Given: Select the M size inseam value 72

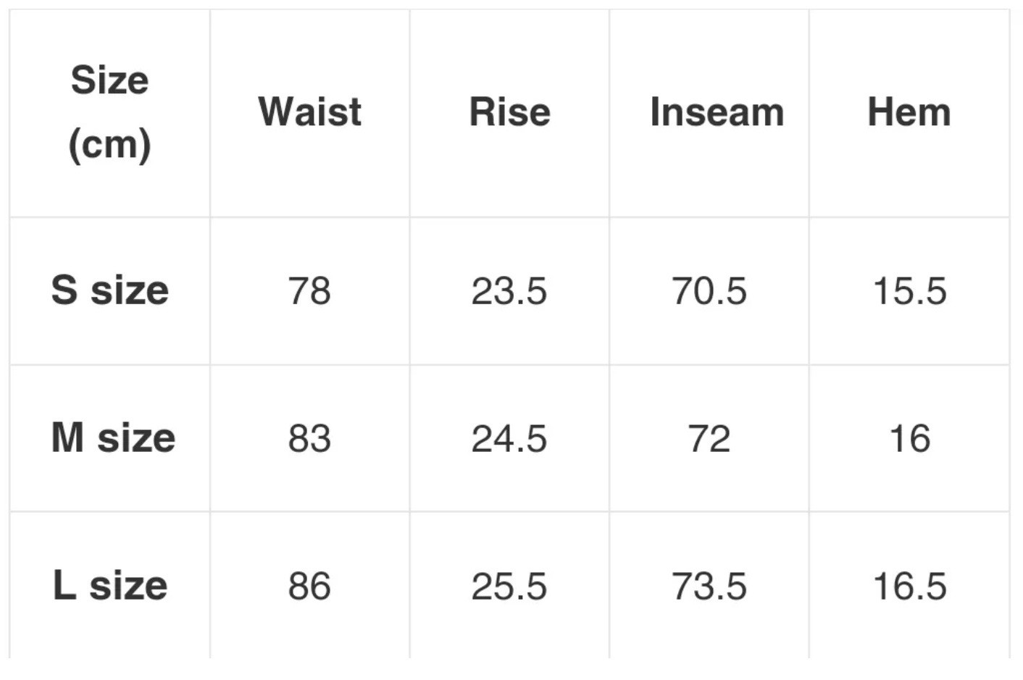Looking at the screenshot, I should (709, 439).
